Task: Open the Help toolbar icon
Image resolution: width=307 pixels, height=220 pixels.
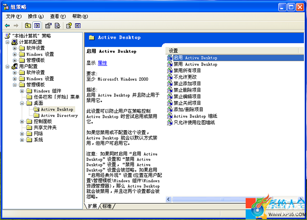Action: coord(69,25)
